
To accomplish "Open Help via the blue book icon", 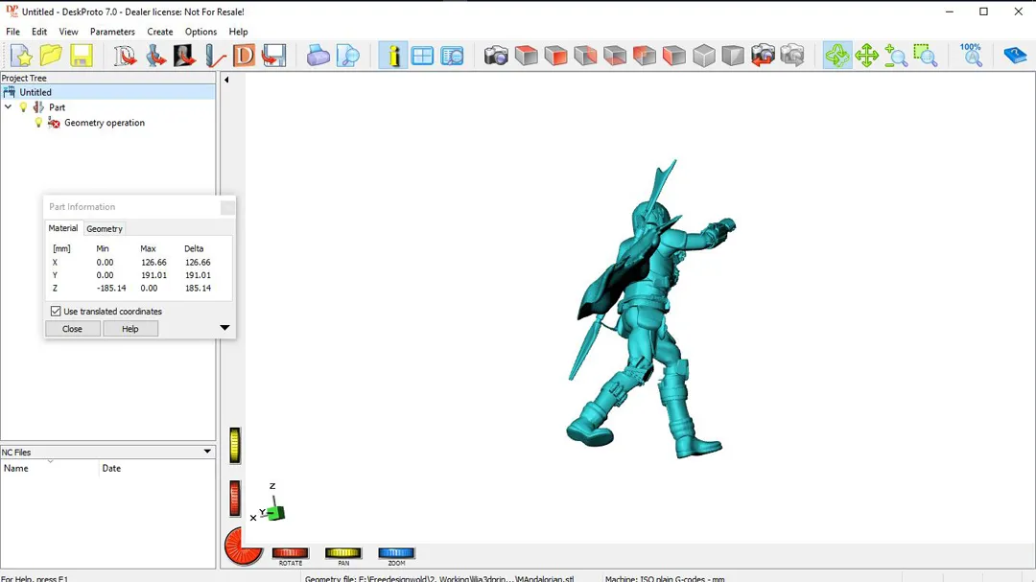I will tap(1015, 56).
